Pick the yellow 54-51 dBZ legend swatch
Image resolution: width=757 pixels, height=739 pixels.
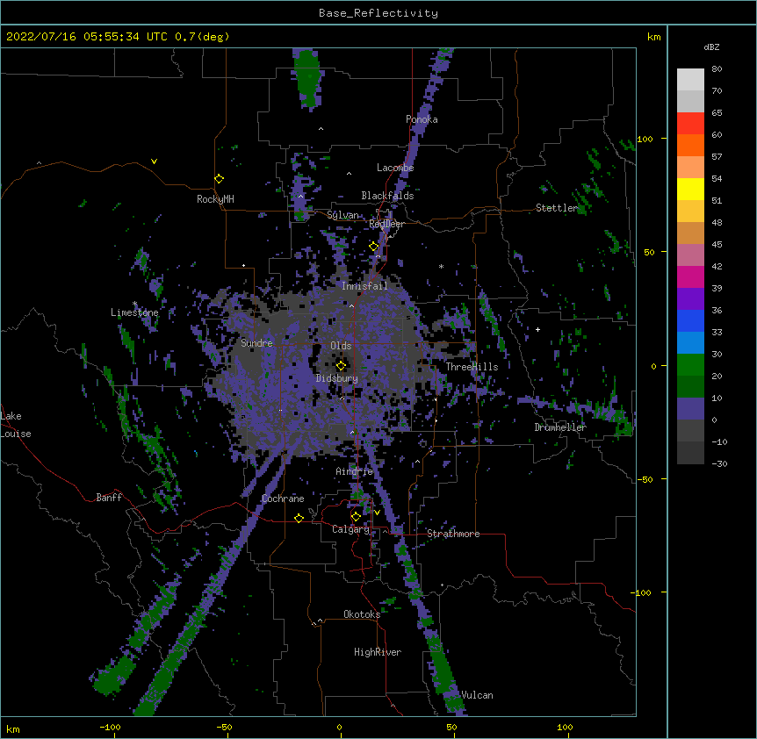(x=690, y=189)
